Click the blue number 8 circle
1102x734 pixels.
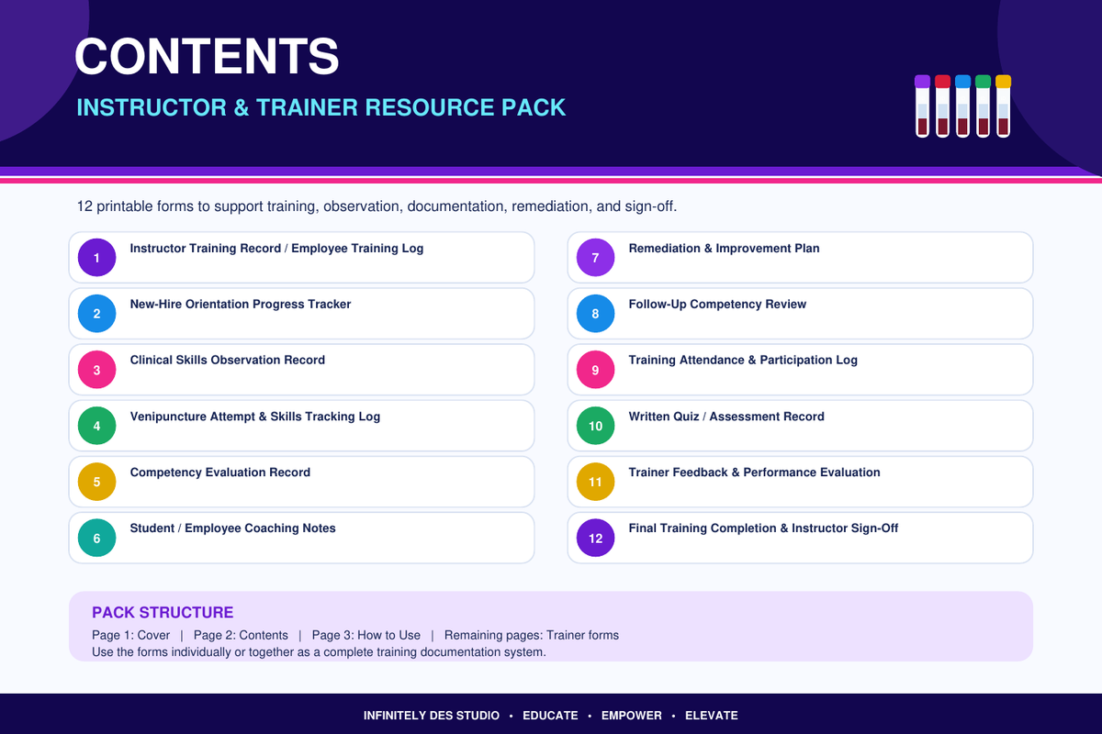595,314
